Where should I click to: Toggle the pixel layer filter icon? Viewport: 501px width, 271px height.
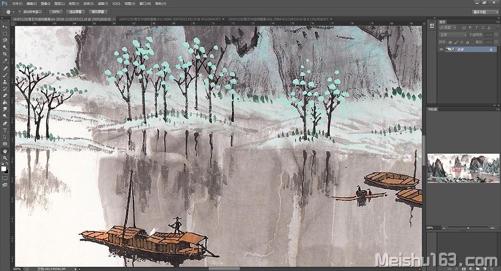[x=464, y=28]
